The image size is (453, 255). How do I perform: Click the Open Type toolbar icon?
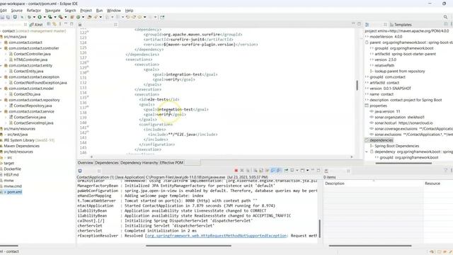tap(89, 17)
